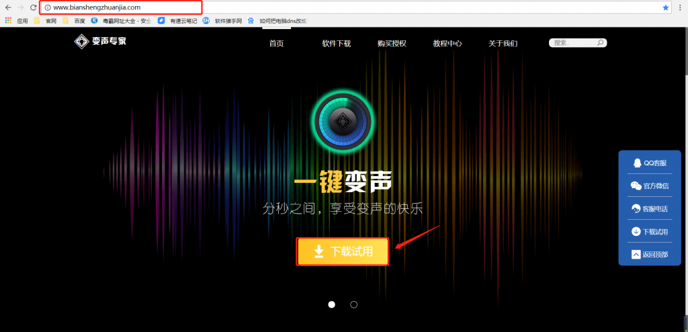Open the 百度 bookmark folder
This screenshot has width=688, height=332.
tap(74, 20)
